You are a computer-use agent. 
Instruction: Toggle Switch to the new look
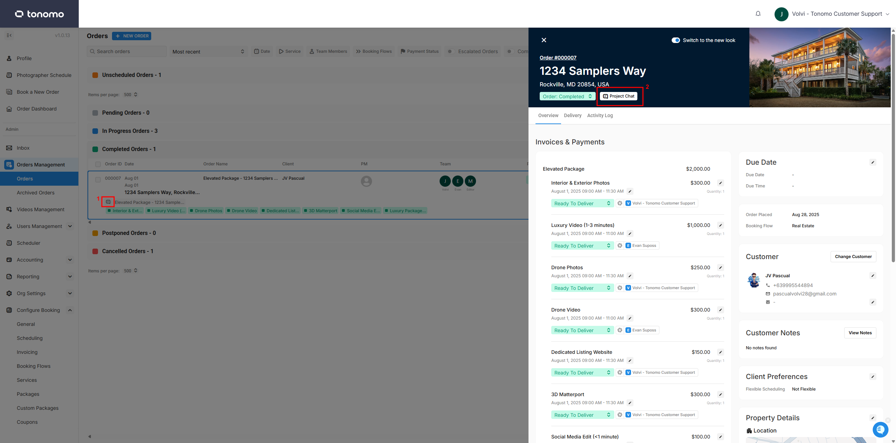pyautogui.click(x=676, y=40)
